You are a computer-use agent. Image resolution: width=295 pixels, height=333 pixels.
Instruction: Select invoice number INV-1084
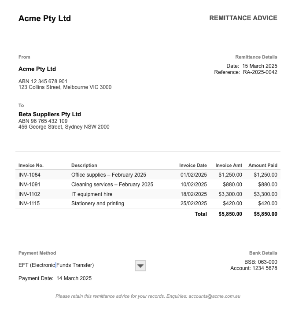click(29, 175)
